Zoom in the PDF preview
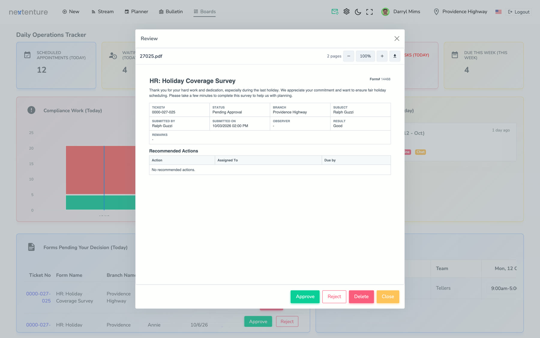The width and height of the screenshot is (540, 338). pyautogui.click(x=382, y=56)
